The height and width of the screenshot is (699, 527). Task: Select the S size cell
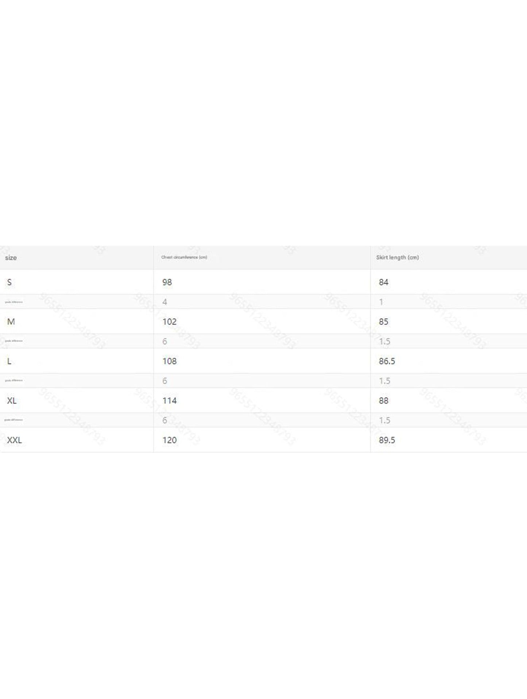pyautogui.click(x=9, y=282)
